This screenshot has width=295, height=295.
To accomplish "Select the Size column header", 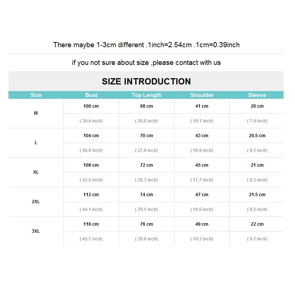I will pyautogui.click(x=36, y=95).
